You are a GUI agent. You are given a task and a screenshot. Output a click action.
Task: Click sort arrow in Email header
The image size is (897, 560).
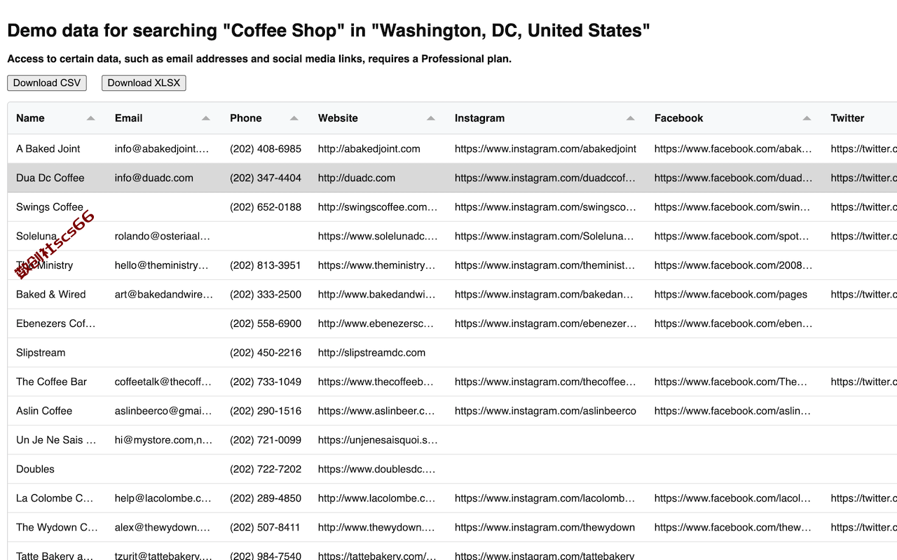click(205, 118)
